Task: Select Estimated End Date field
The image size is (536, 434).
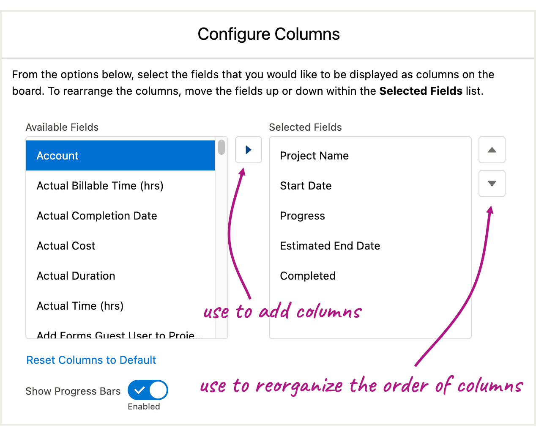Action: (x=370, y=246)
